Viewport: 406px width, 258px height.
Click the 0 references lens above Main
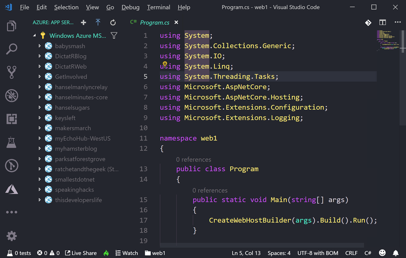[210, 191]
